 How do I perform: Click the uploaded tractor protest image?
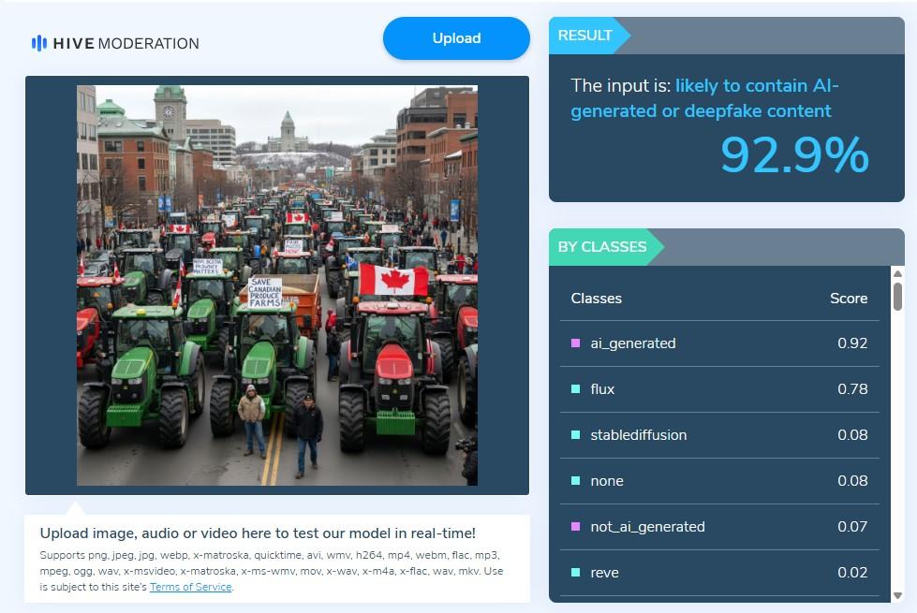click(277, 285)
